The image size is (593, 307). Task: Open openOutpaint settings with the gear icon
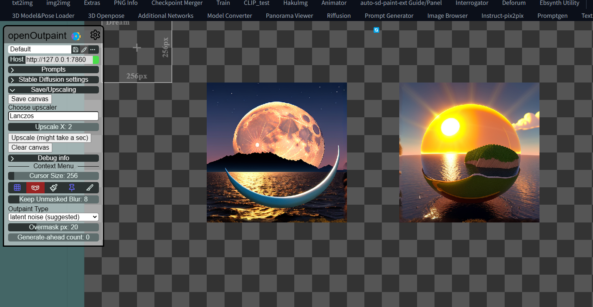[x=95, y=35]
